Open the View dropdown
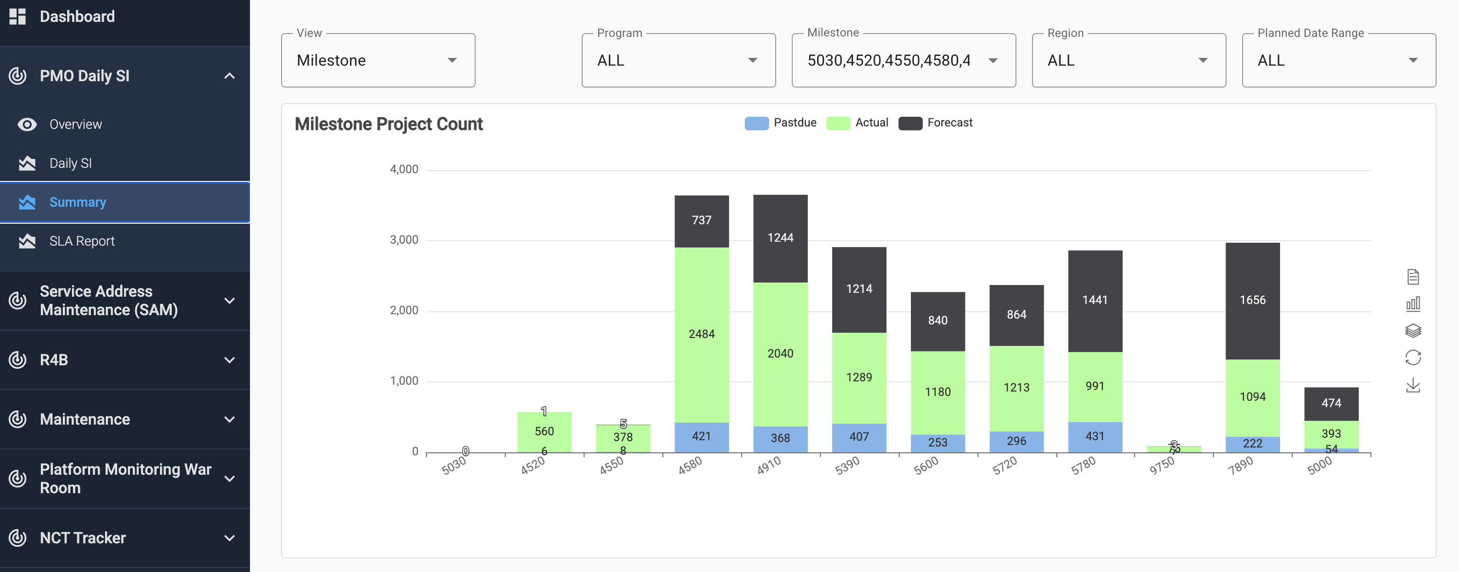 point(378,61)
